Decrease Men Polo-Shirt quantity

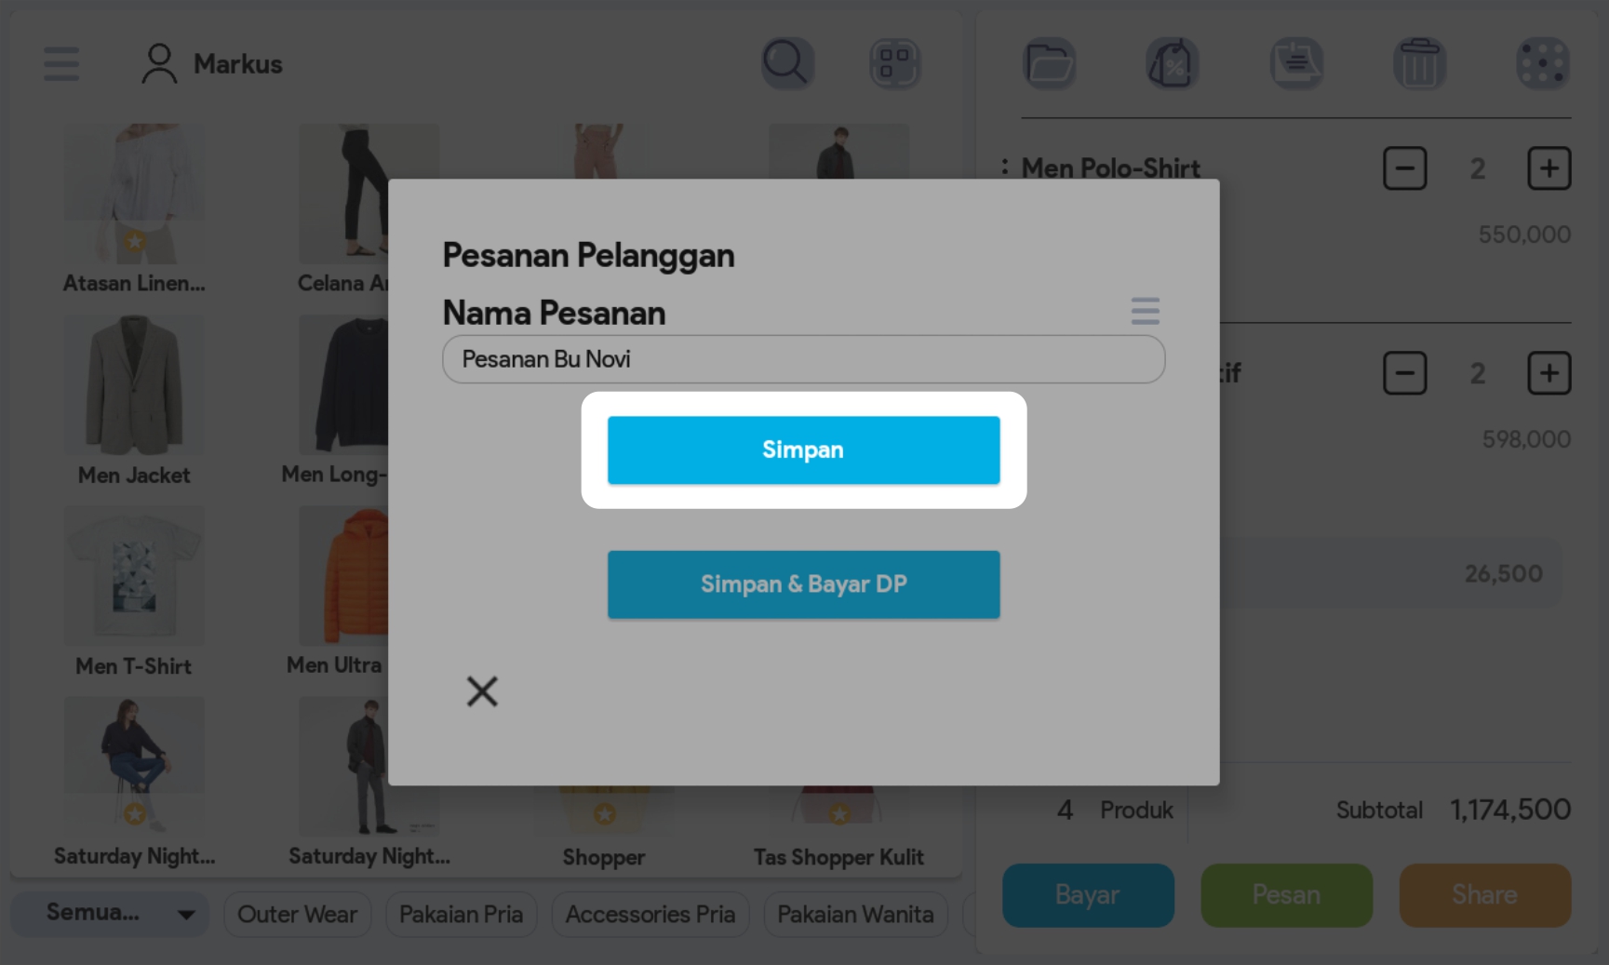pos(1404,168)
